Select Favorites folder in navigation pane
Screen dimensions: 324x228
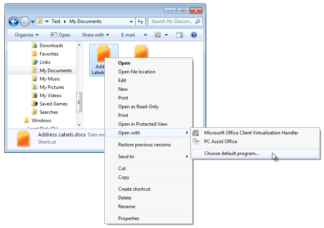coord(49,54)
